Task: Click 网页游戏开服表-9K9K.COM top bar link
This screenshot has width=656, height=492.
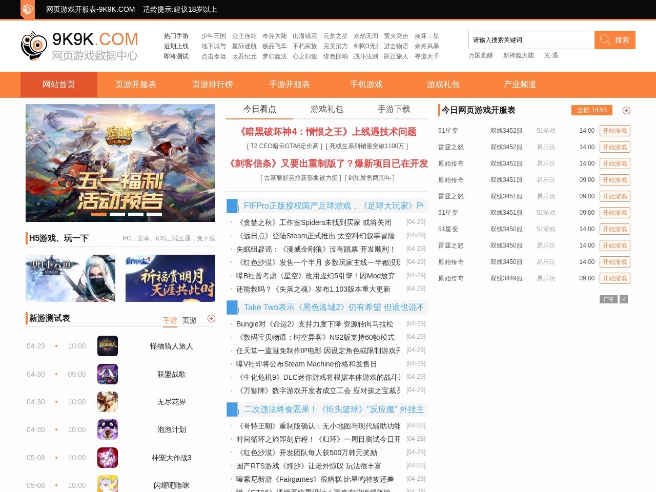Action: coord(91,9)
